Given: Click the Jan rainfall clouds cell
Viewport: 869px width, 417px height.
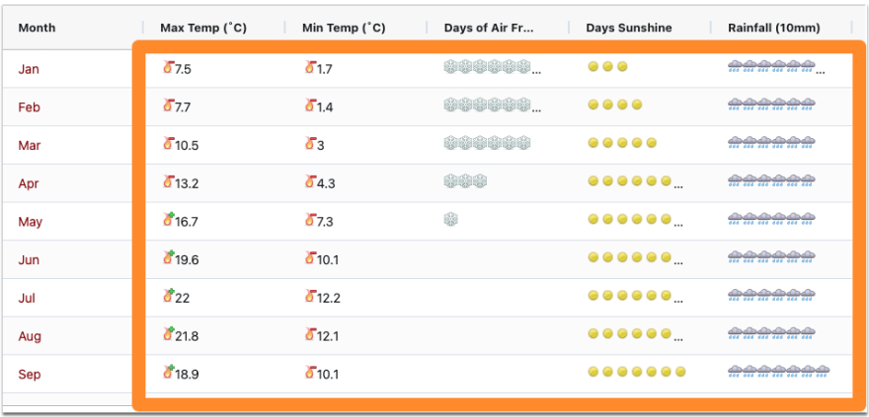Looking at the screenshot, I should coord(776,68).
